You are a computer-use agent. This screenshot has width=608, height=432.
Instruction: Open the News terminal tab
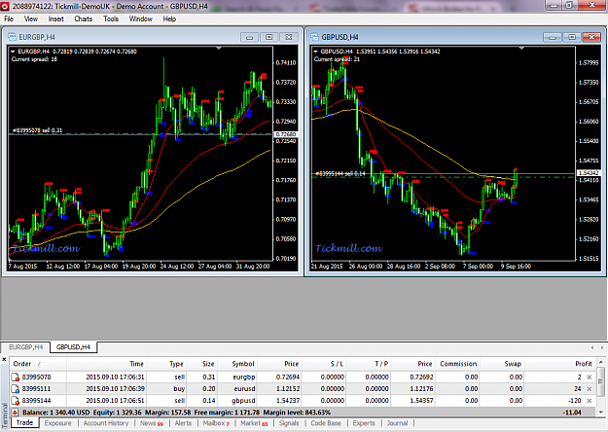[x=151, y=423]
